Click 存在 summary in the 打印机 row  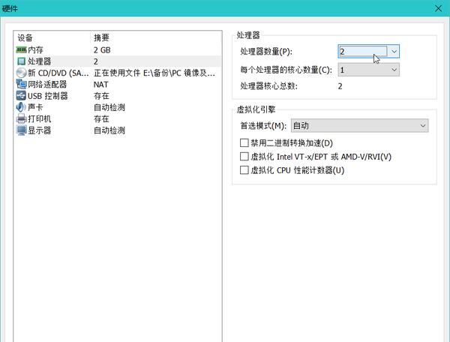101,118
